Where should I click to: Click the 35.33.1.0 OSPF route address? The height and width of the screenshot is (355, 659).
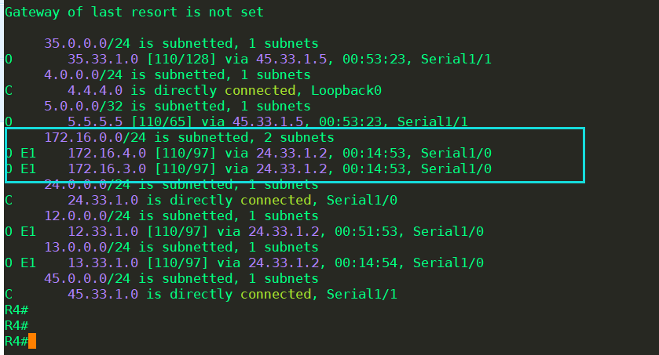point(103,59)
